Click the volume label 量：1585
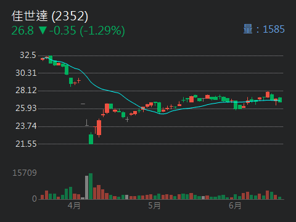 pos(264,29)
